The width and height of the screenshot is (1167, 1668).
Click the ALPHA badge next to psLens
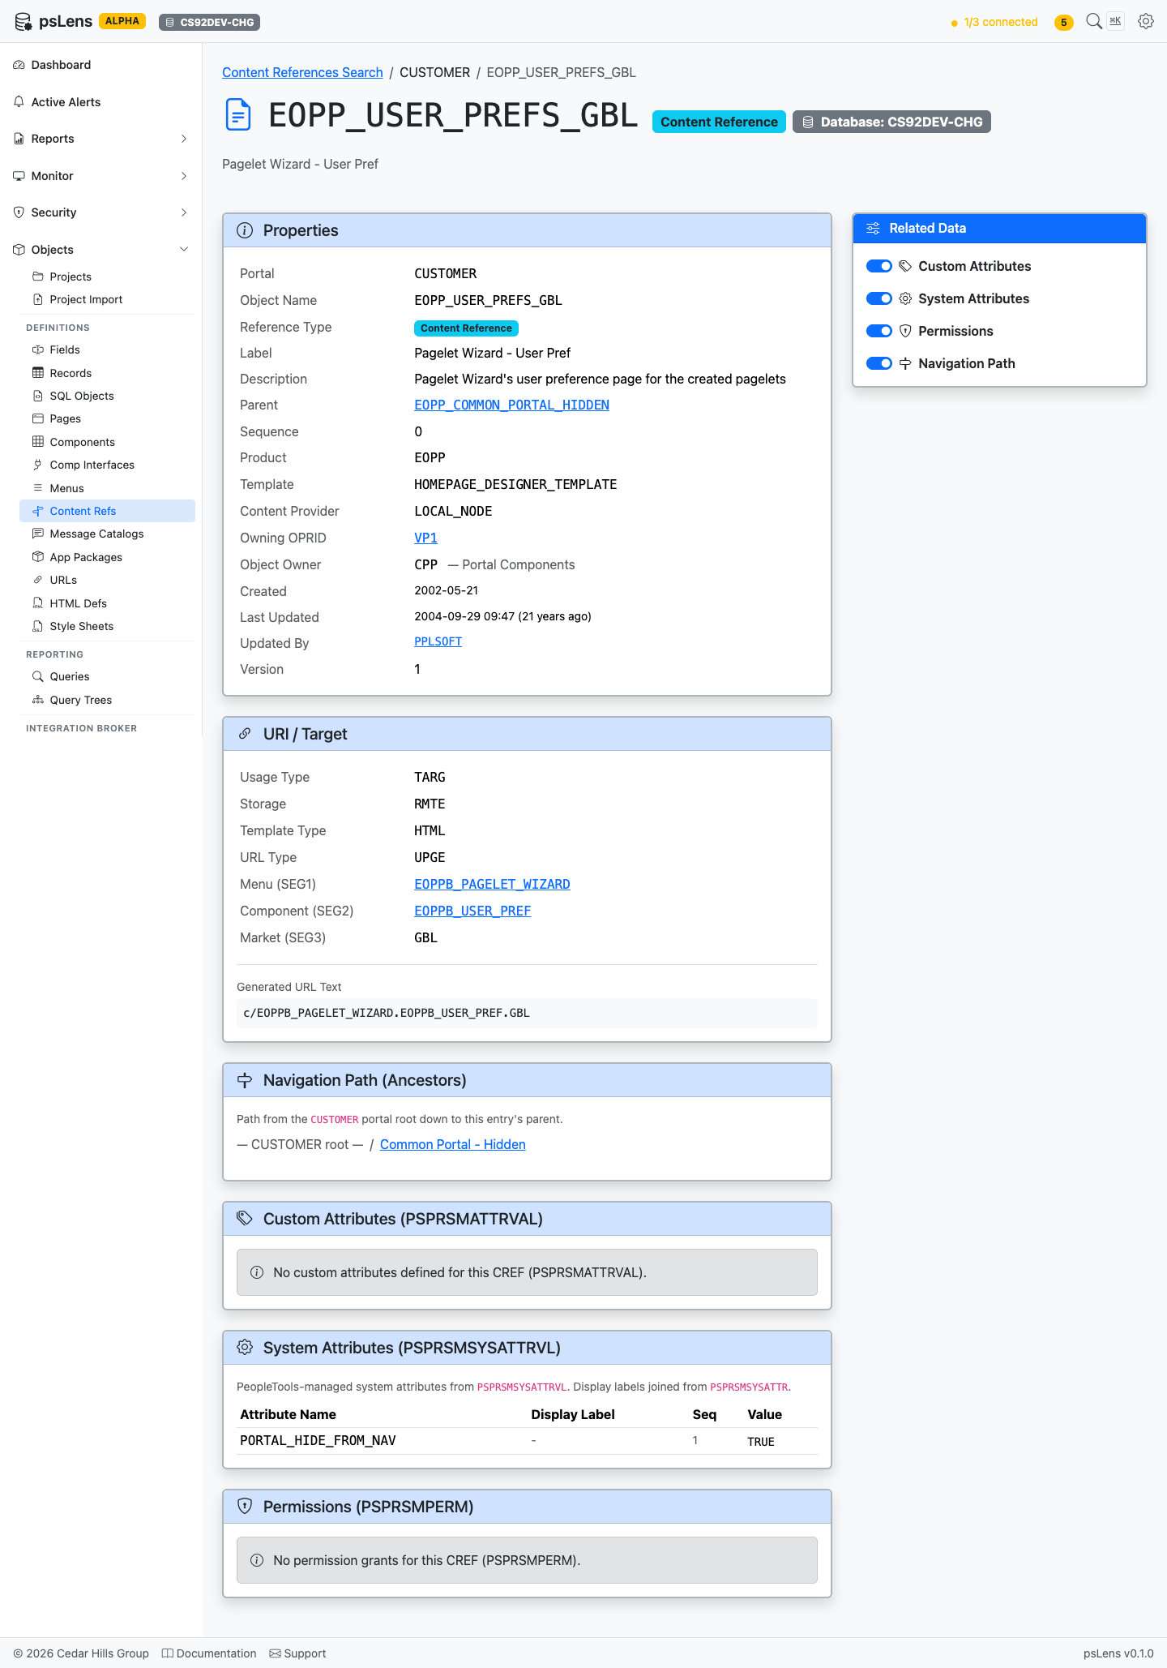pos(122,21)
